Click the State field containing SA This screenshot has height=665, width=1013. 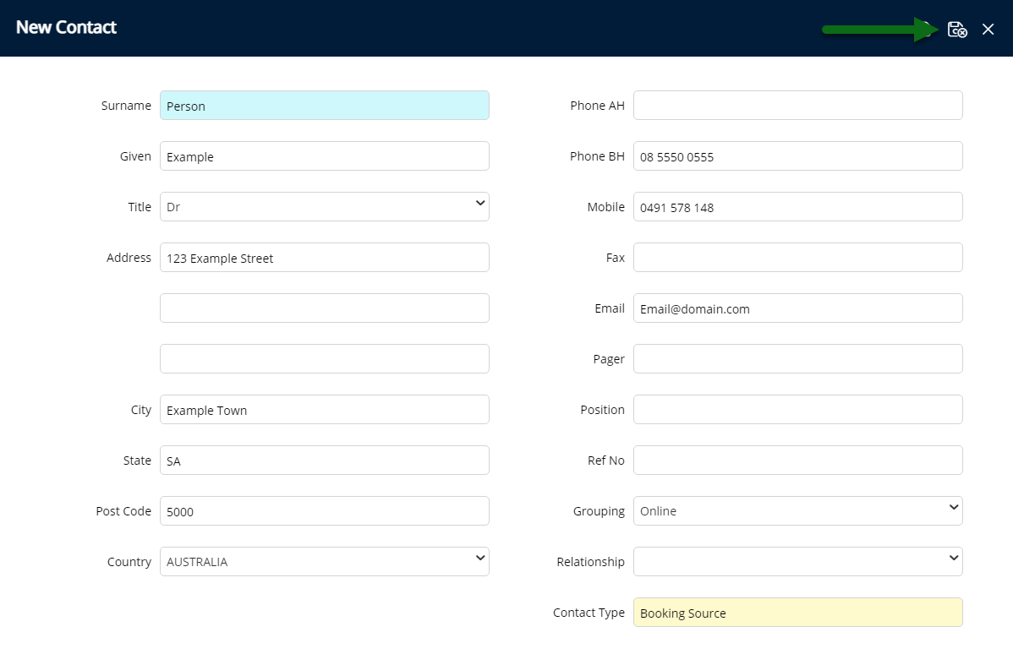click(x=325, y=461)
